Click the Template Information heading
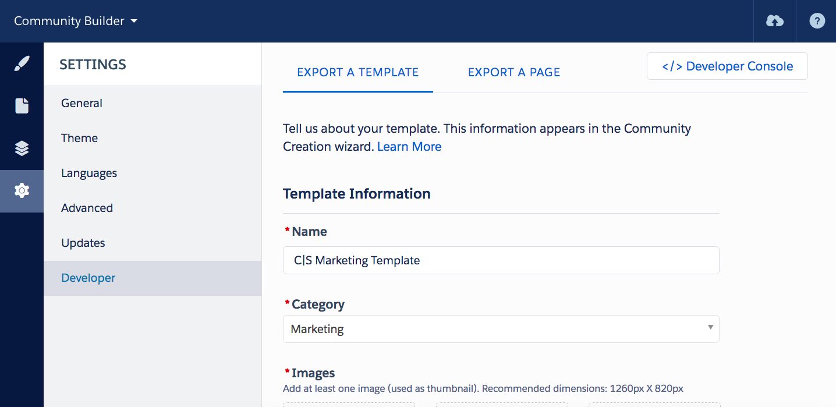Image resolution: width=836 pixels, height=407 pixels. pyautogui.click(x=356, y=194)
